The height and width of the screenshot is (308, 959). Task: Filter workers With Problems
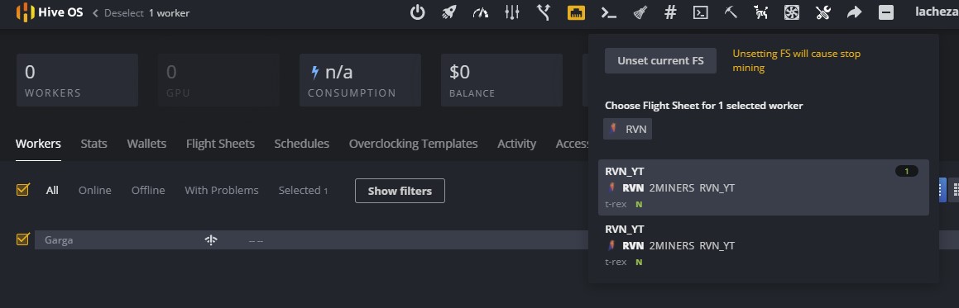pyautogui.click(x=222, y=190)
